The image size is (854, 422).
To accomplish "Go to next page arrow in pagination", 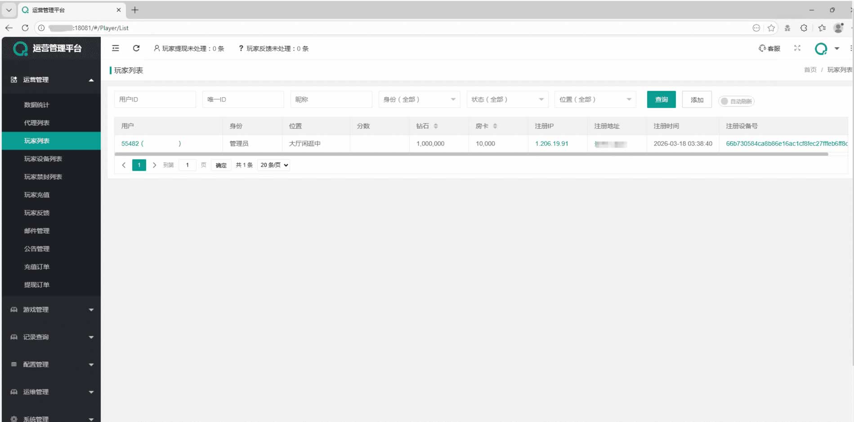I will coord(154,165).
